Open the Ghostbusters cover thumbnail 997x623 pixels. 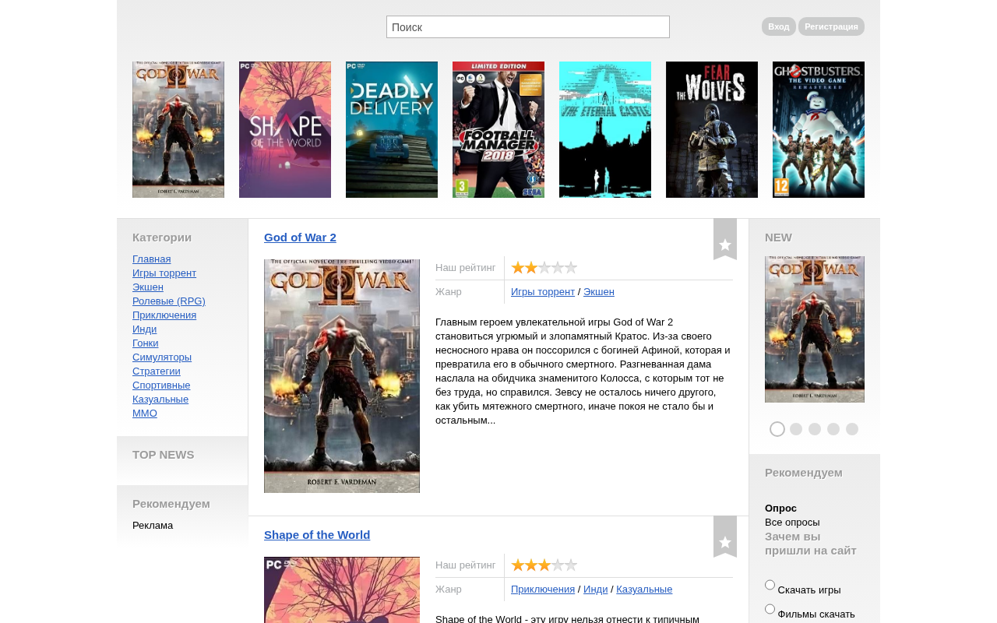tap(819, 130)
